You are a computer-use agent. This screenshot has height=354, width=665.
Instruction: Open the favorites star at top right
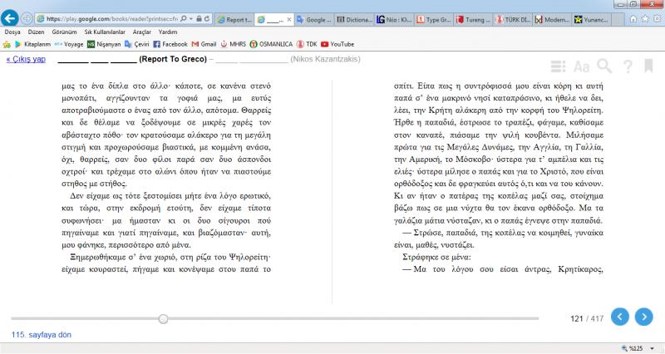[x=645, y=18]
